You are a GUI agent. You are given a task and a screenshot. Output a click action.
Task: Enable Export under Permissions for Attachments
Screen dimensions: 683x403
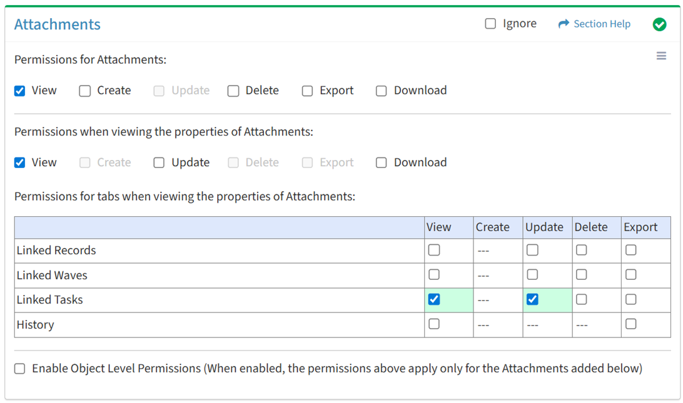point(308,91)
